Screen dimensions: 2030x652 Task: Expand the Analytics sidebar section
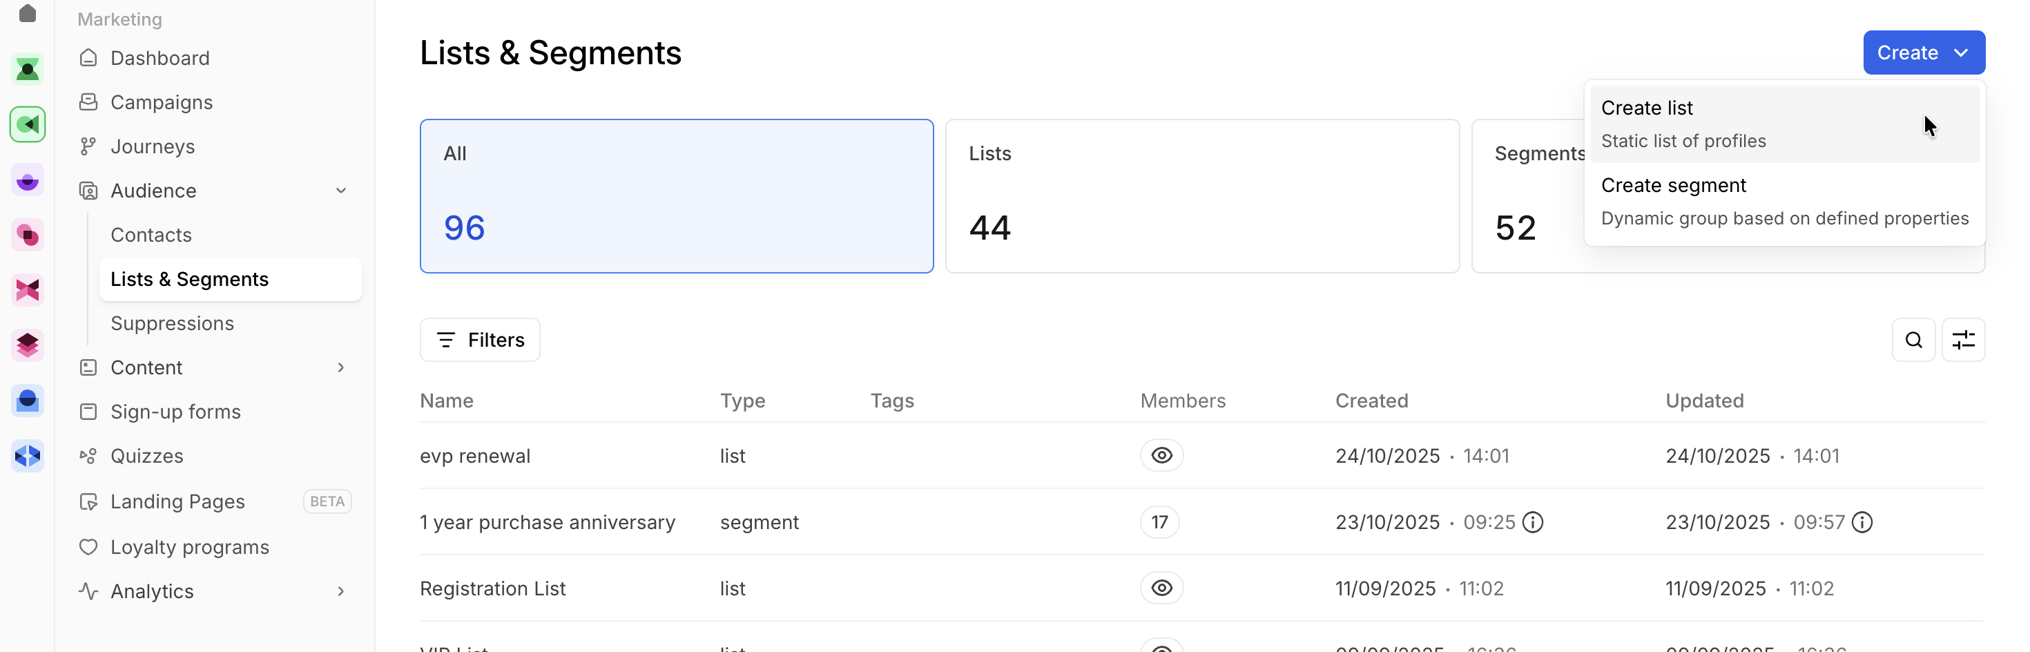click(x=340, y=591)
